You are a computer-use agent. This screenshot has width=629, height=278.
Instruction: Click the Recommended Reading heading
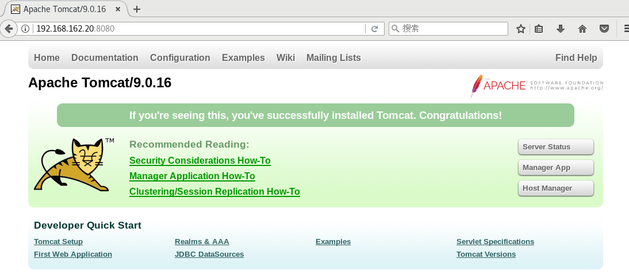[189, 144]
